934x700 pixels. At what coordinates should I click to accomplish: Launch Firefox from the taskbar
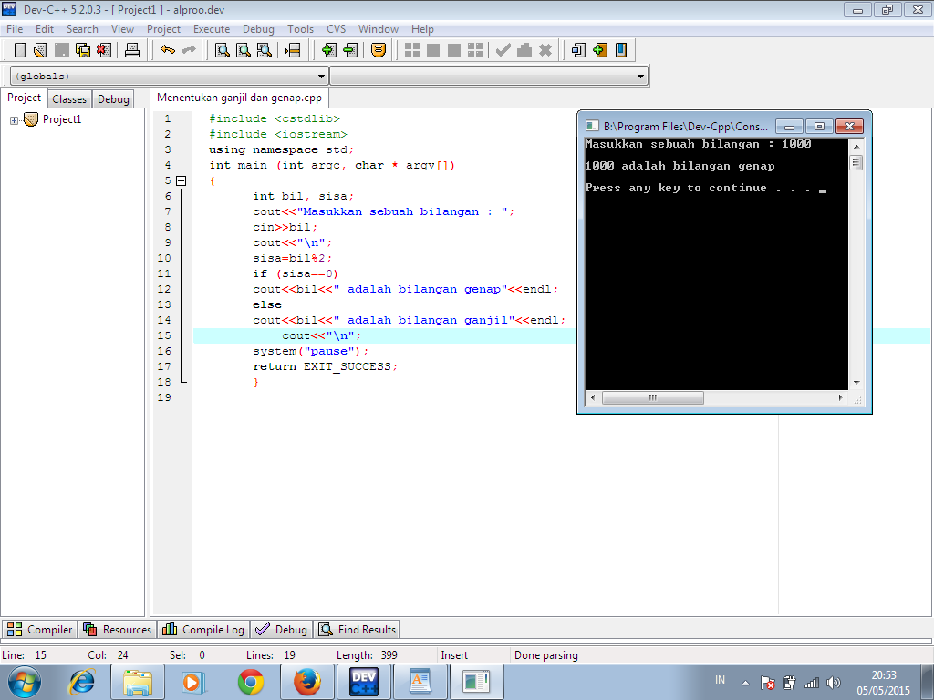307,681
